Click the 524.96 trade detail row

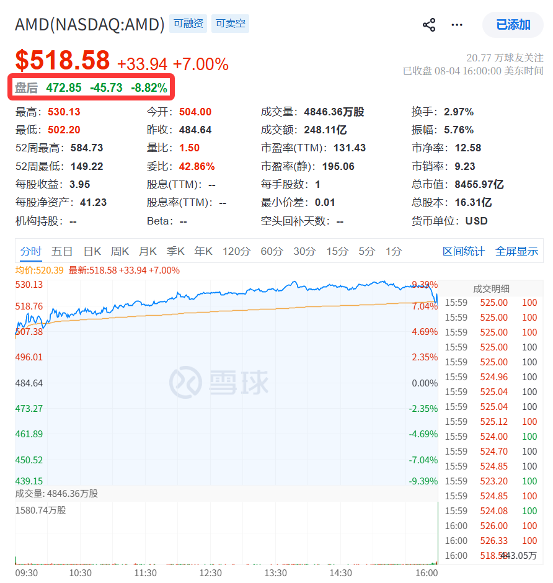coord(490,377)
